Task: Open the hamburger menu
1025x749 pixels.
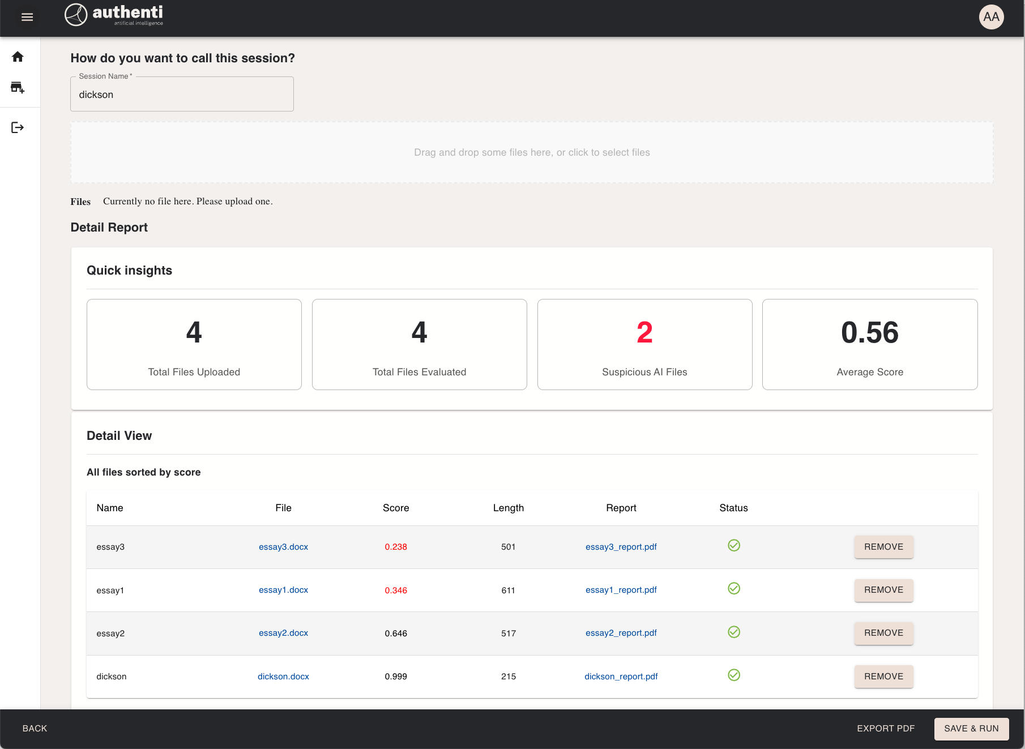Action: click(x=27, y=17)
